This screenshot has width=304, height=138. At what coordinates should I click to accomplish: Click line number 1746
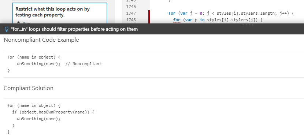(131, 7)
